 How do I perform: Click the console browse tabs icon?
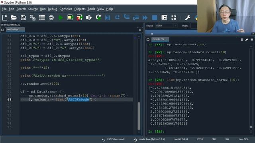148,39
